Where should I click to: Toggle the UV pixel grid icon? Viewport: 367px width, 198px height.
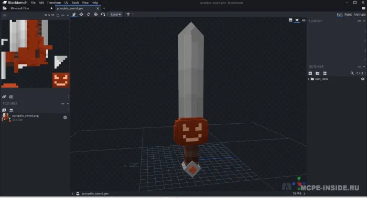click(x=11, y=97)
